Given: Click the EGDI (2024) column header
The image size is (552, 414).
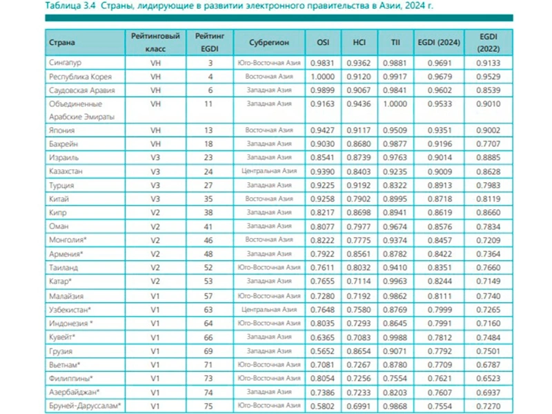Looking at the screenshot, I should coord(437,42).
